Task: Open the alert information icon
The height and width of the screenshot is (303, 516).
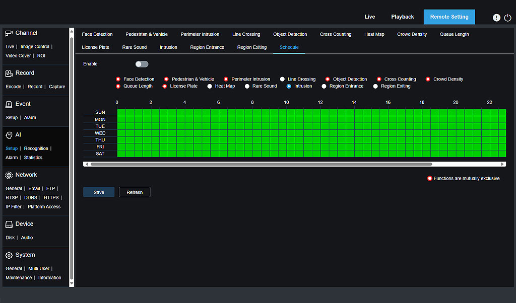Action: [x=496, y=18]
